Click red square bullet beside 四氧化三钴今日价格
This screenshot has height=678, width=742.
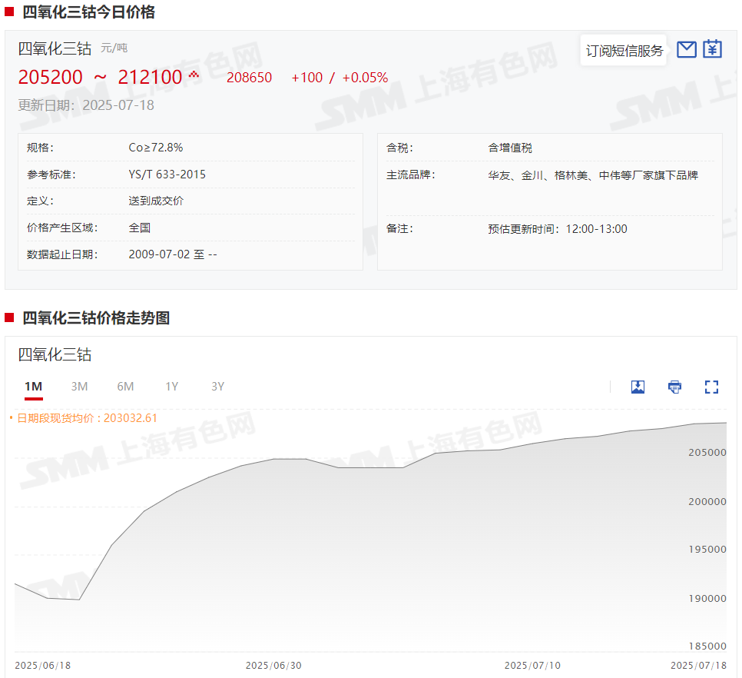click(9, 12)
